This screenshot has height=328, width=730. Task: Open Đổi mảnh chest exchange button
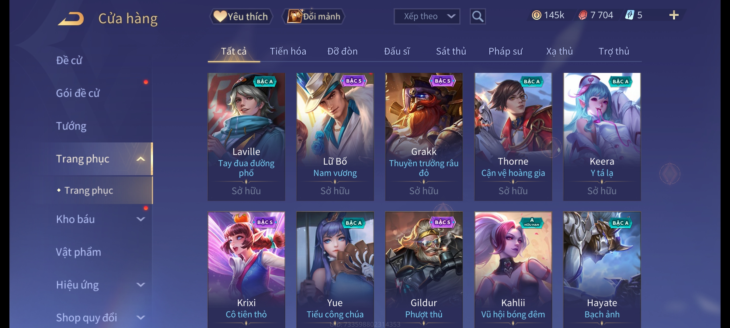click(314, 16)
